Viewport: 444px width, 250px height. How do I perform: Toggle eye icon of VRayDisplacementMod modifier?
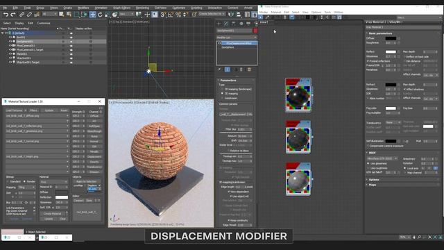pyautogui.click(x=219, y=43)
